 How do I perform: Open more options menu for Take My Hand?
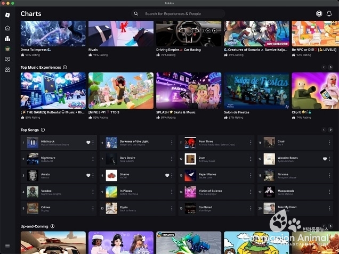click(329, 208)
